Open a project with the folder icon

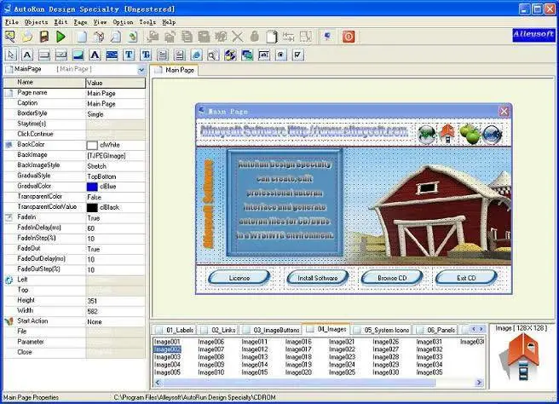(27, 37)
